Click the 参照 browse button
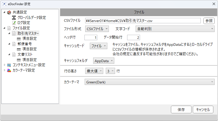218x121 pixels. [209, 21]
